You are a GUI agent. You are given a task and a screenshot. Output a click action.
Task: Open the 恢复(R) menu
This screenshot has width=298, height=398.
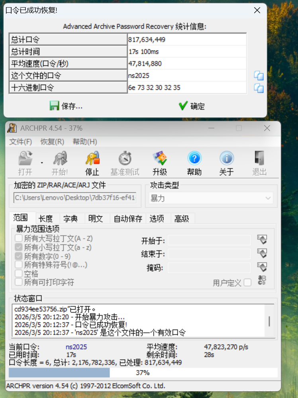pos(52,141)
